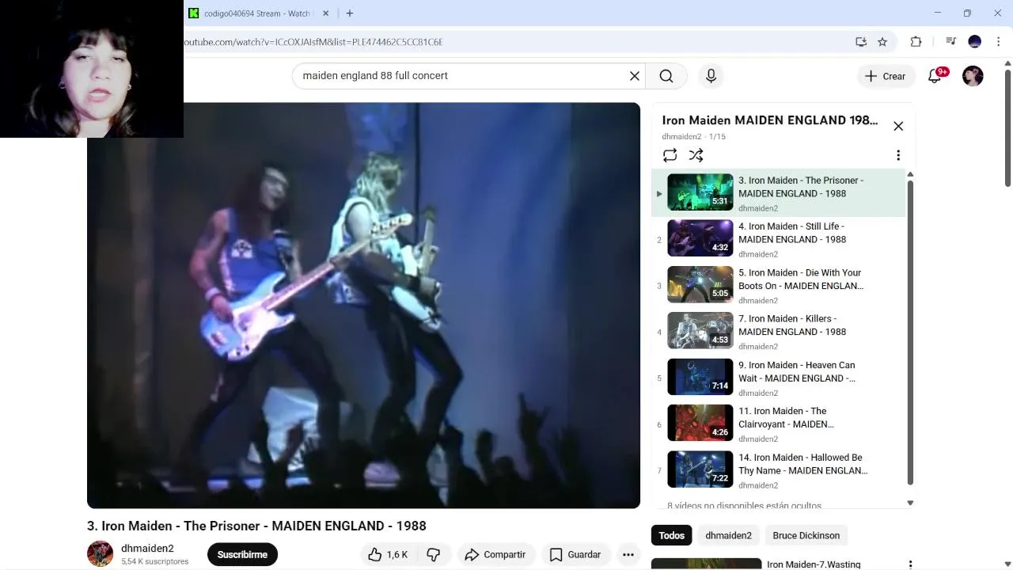Close the codigo040694 Stream tab
The width and height of the screenshot is (1013, 570).
[325, 13]
